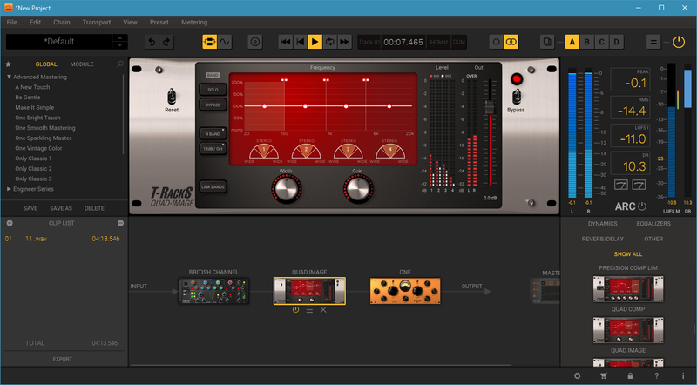Click the band BYPASS button

click(x=213, y=105)
